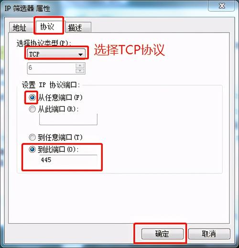Confirm settings with the 确定 button

[163, 234]
